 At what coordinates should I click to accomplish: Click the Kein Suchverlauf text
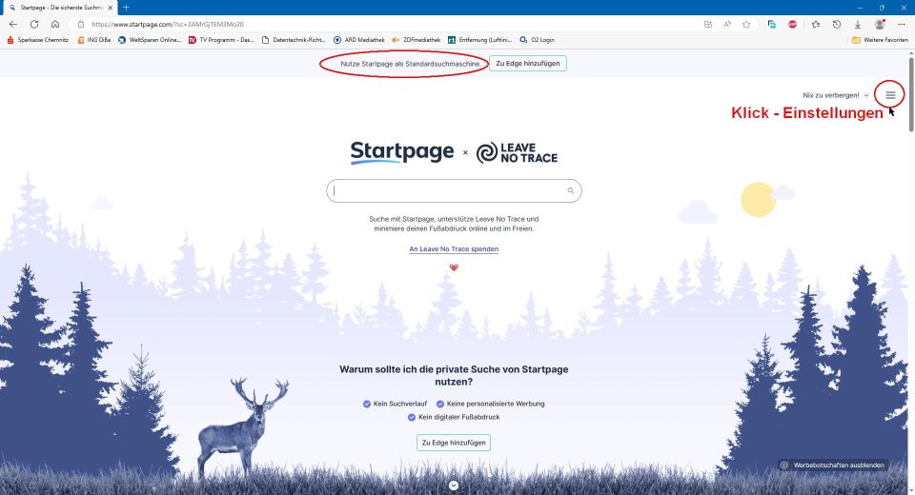click(x=399, y=404)
